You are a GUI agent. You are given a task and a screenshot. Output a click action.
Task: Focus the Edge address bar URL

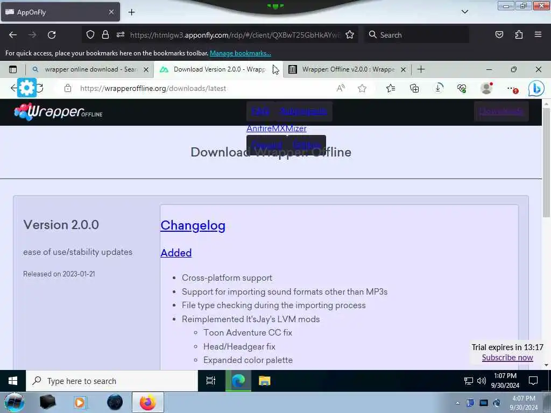153,89
